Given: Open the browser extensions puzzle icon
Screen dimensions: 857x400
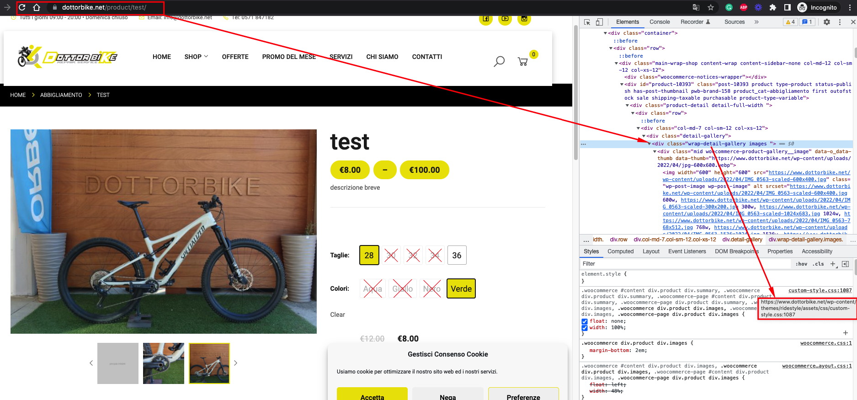Looking at the screenshot, I should (773, 7).
